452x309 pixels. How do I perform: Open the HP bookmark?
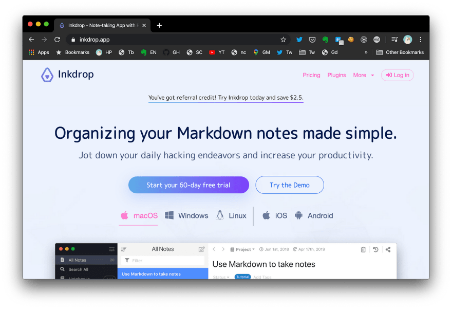click(104, 52)
